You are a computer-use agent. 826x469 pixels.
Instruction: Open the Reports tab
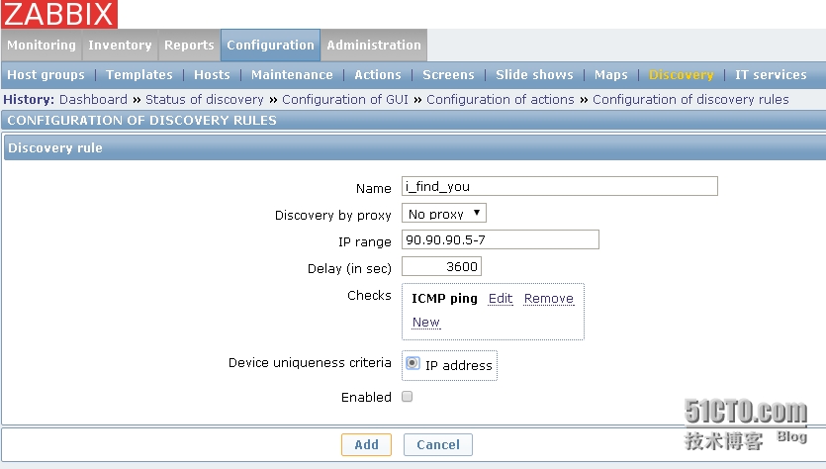click(x=189, y=46)
